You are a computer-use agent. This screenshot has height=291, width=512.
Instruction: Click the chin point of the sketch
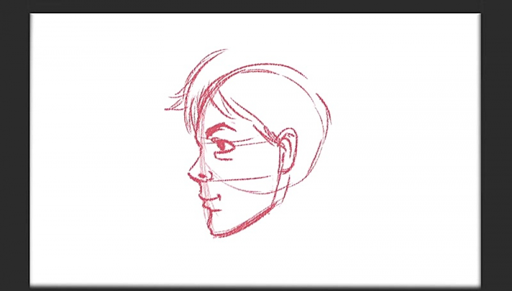[214, 235]
